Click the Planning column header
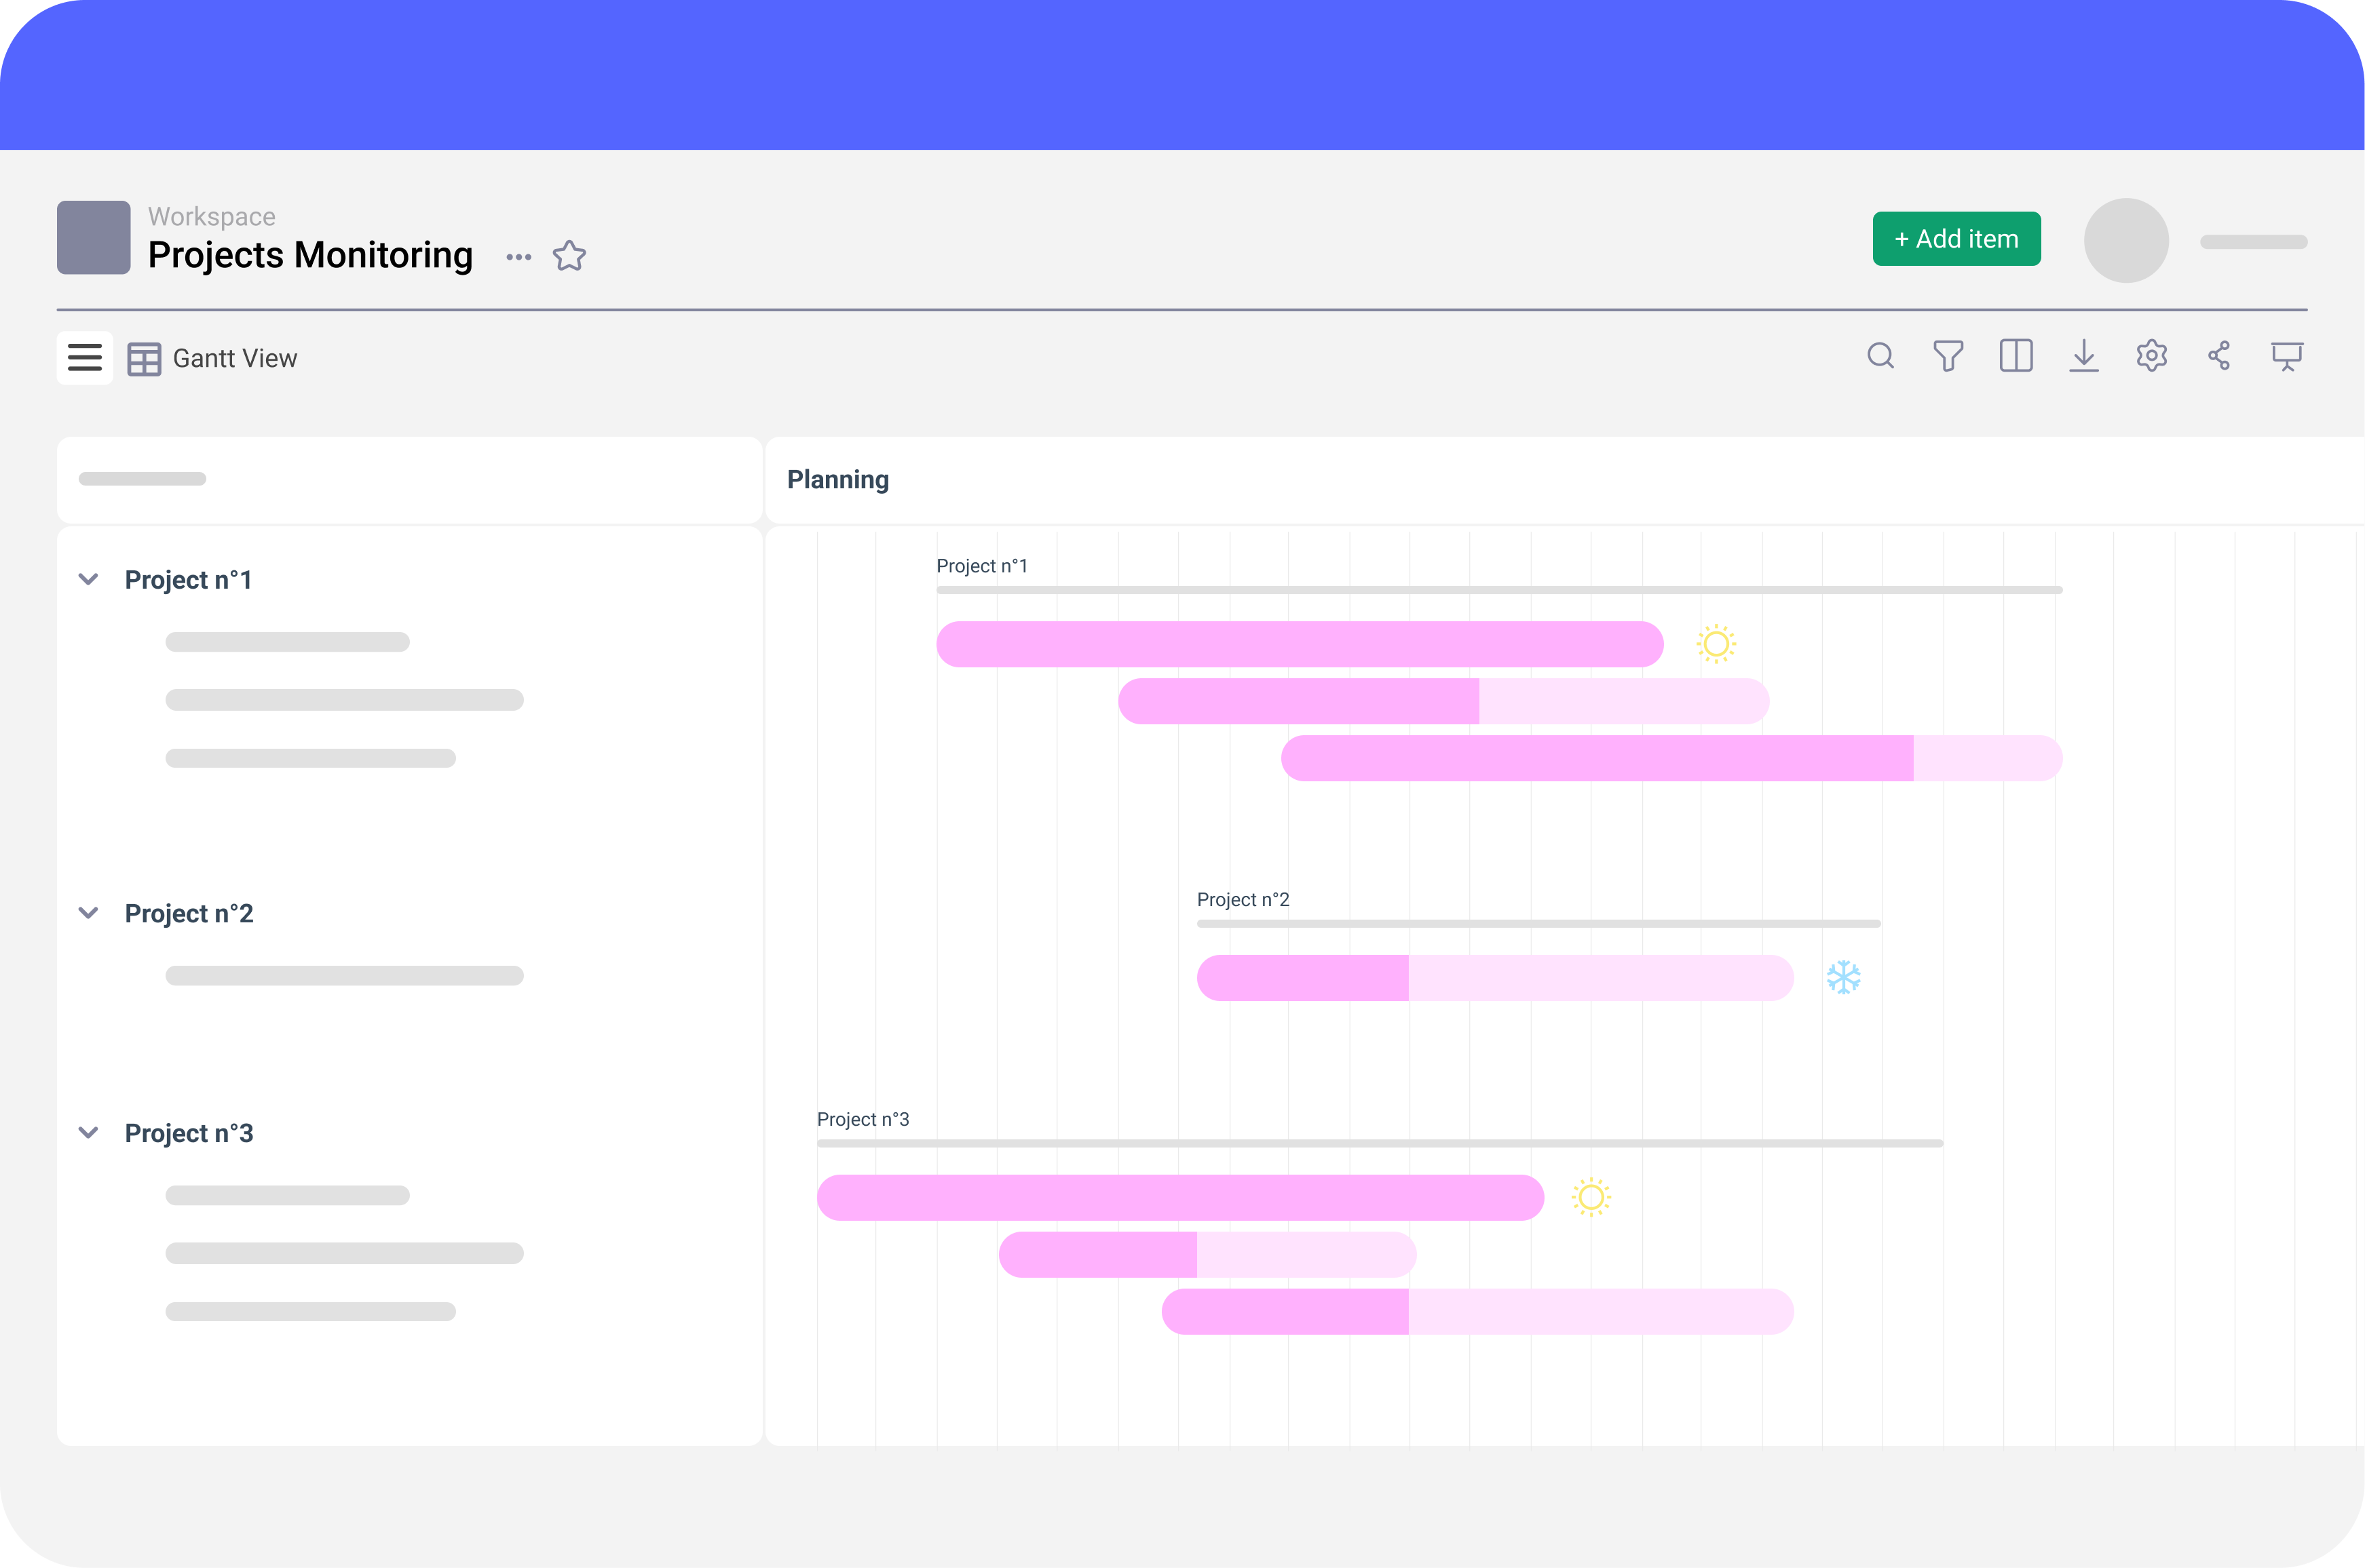This screenshot has width=2365, height=1568. pyautogui.click(x=837, y=480)
